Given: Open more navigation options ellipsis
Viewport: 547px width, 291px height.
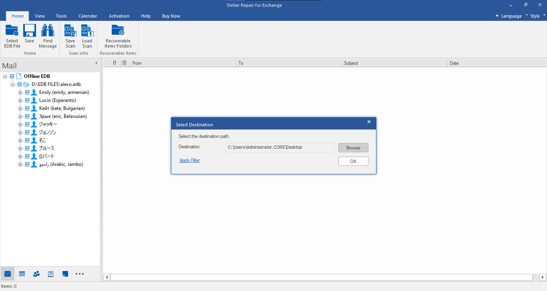Looking at the screenshot, I should (x=80, y=274).
